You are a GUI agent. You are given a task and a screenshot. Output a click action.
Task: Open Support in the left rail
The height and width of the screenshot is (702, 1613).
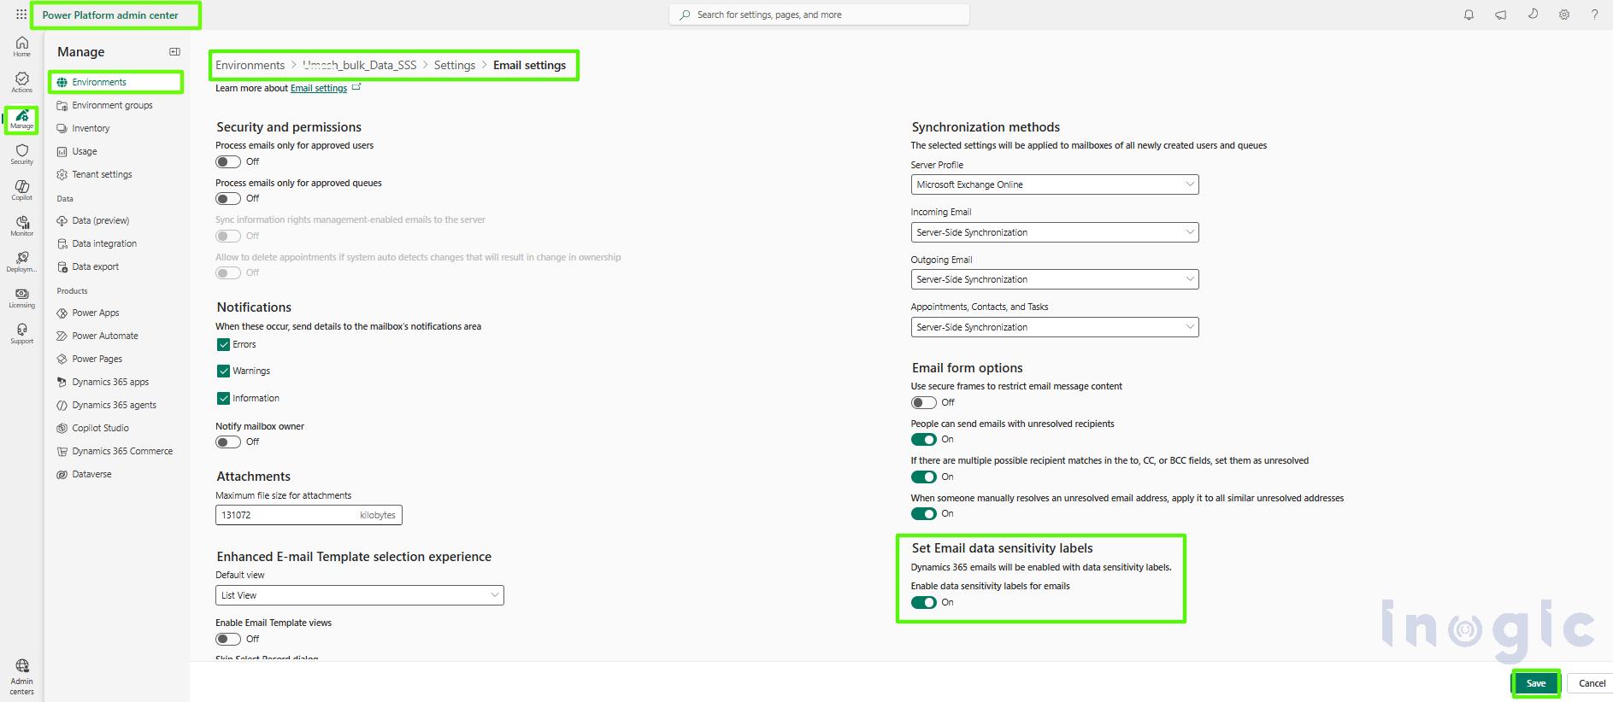pos(22,334)
